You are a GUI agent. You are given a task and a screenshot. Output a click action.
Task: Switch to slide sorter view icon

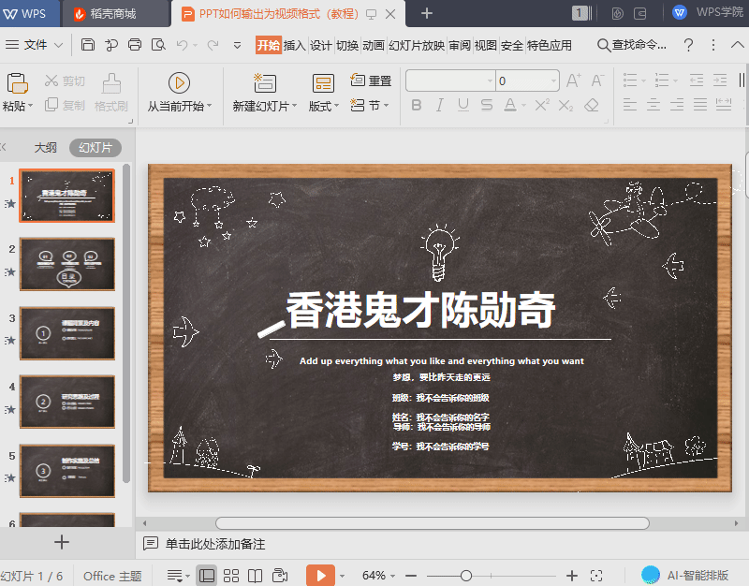coord(230,575)
